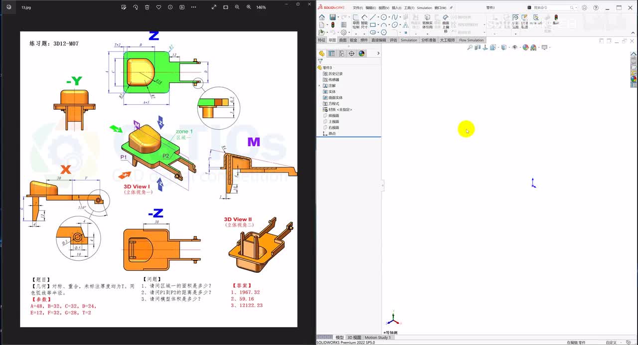Enter fullscreen in Photos viewer
This screenshot has width=638, height=345.
coord(214,7)
